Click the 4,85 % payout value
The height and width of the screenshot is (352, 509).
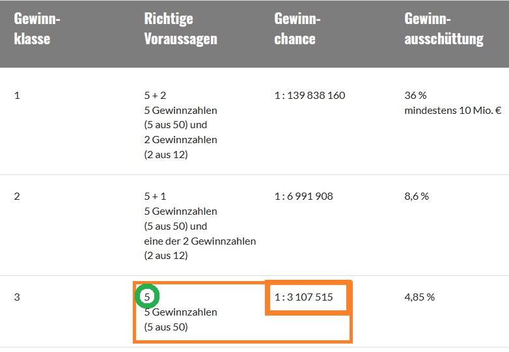[419, 297]
